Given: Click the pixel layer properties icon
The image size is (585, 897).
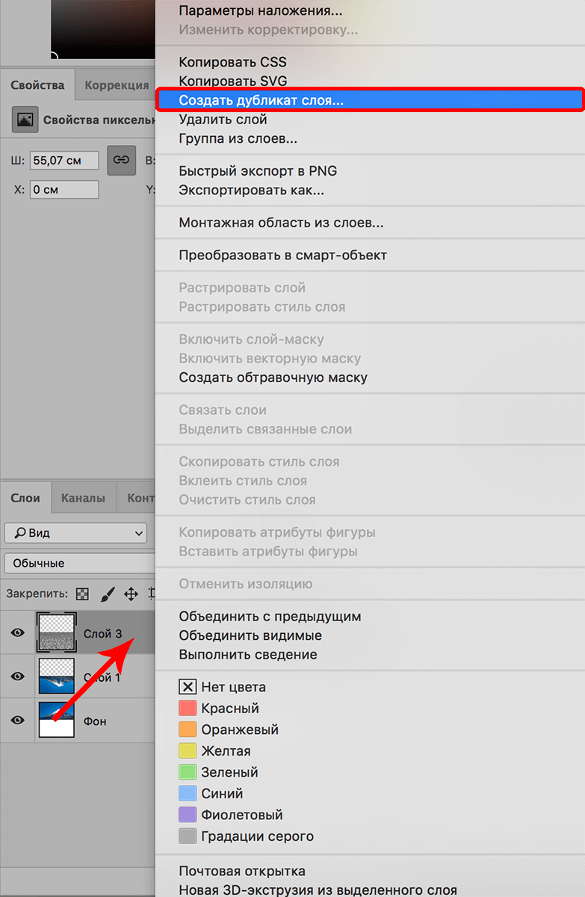Looking at the screenshot, I should pos(25,120).
